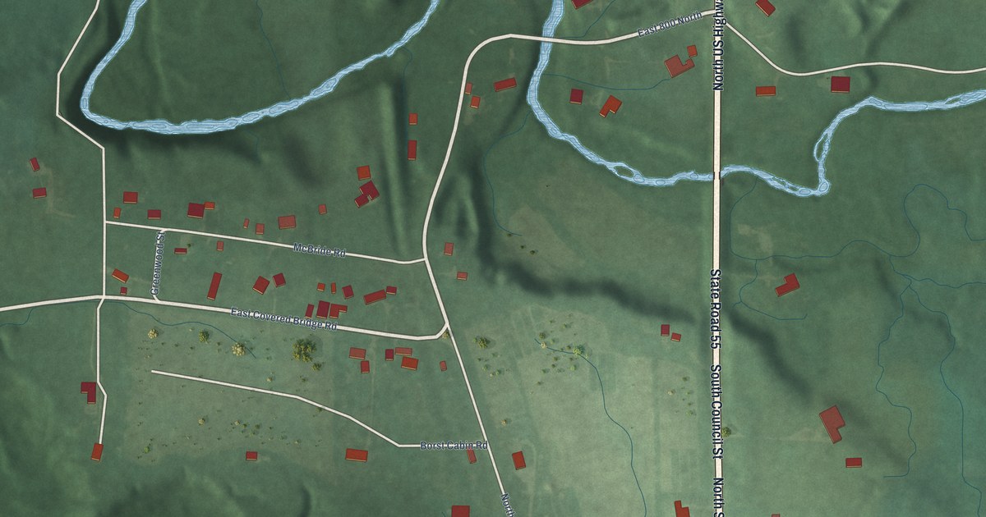Screen dimensions: 986x517
Task: Click the Borst Cabin Rd road label
Action: point(454,446)
